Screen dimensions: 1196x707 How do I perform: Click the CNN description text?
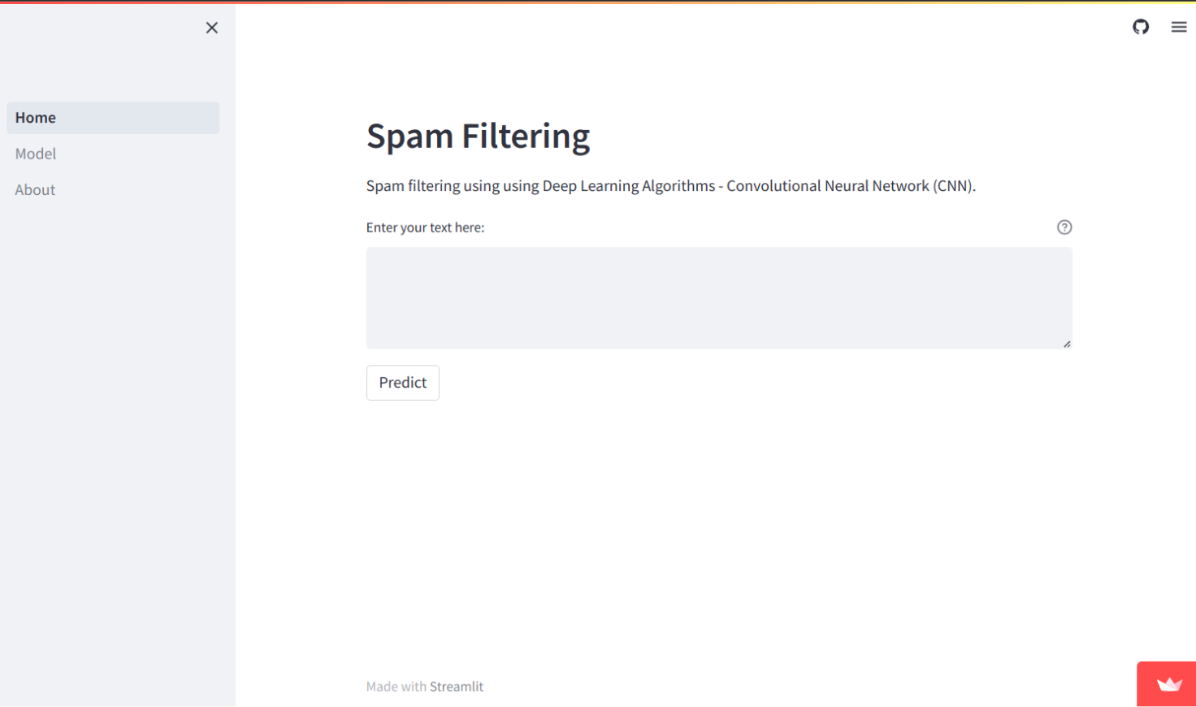[x=672, y=186]
